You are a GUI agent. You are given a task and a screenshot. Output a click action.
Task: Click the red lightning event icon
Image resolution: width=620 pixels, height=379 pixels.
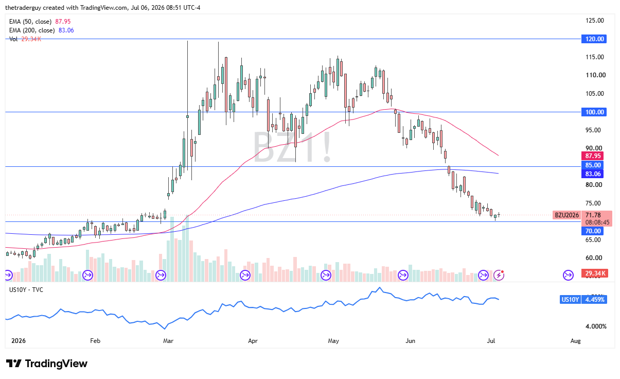click(499, 275)
